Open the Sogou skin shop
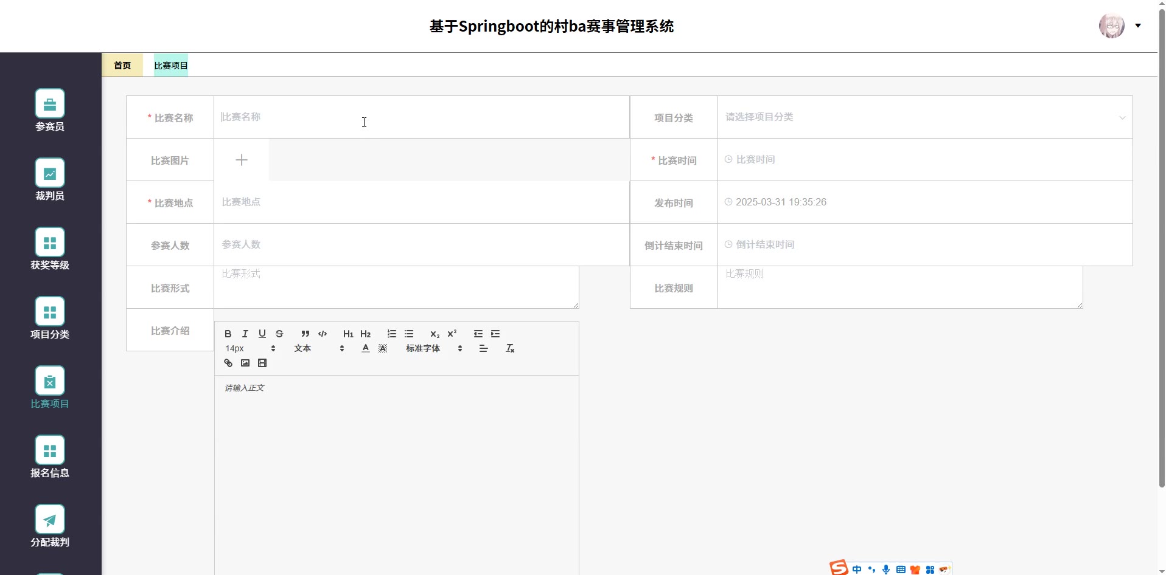Viewport: 1166px width, 575px height. click(x=915, y=570)
